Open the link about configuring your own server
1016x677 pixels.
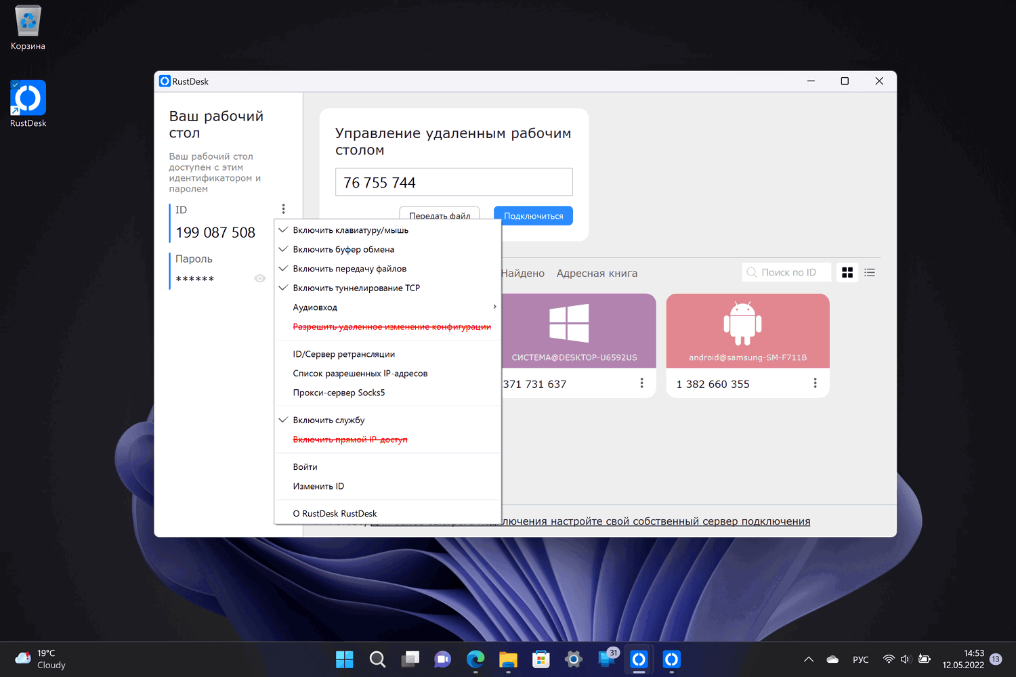point(656,521)
